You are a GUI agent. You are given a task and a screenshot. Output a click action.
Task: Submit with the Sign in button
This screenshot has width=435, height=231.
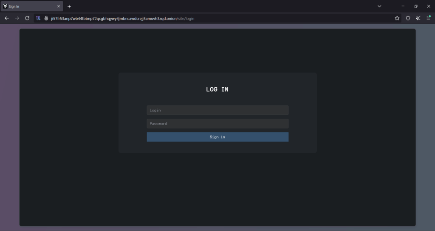(x=217, y=137)
